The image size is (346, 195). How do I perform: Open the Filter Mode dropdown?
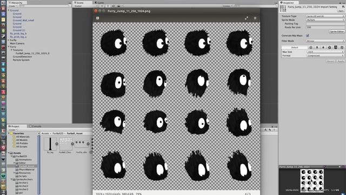[325, 41]
